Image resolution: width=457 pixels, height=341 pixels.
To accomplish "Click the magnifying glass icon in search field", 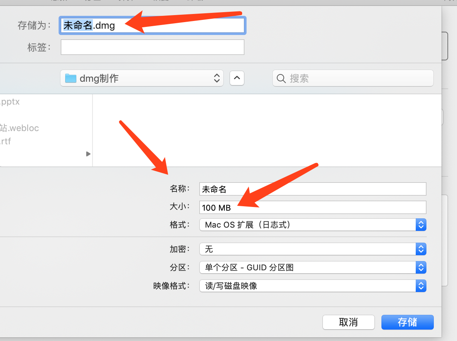I will [x=281, y=78].
